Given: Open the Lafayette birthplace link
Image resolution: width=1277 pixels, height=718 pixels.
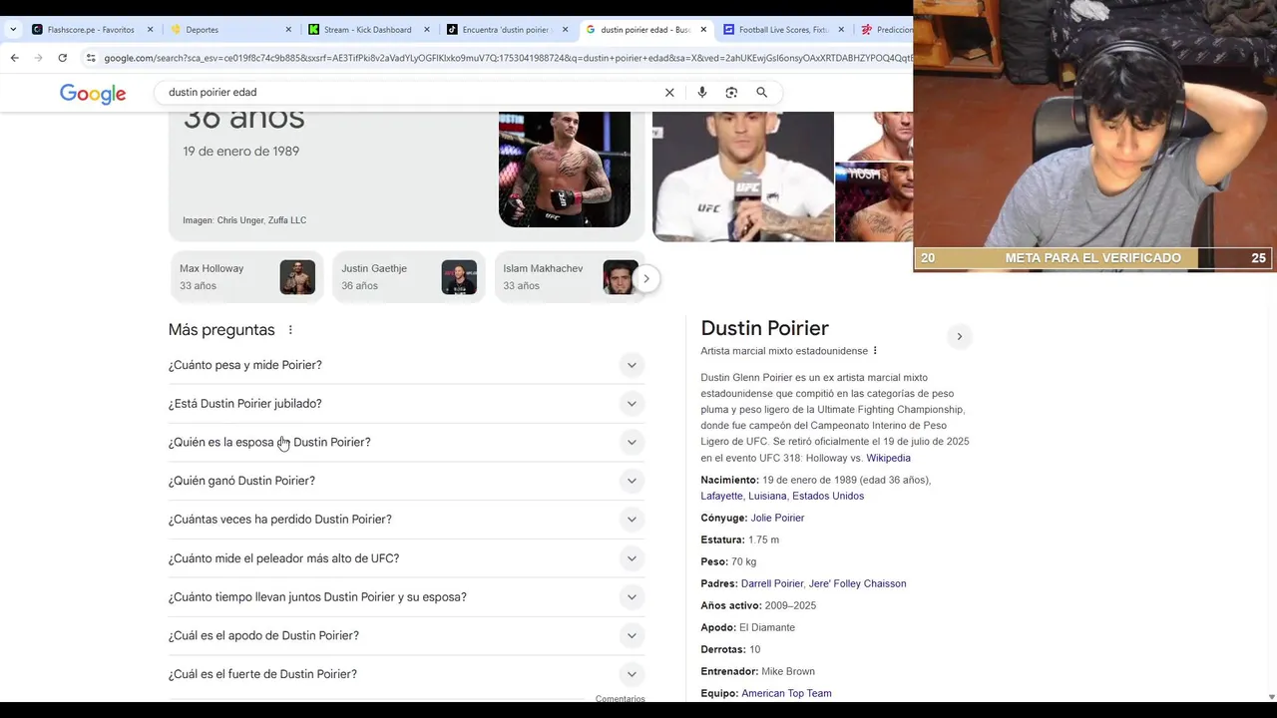Looking at the screenshot, I should [721, 496].
